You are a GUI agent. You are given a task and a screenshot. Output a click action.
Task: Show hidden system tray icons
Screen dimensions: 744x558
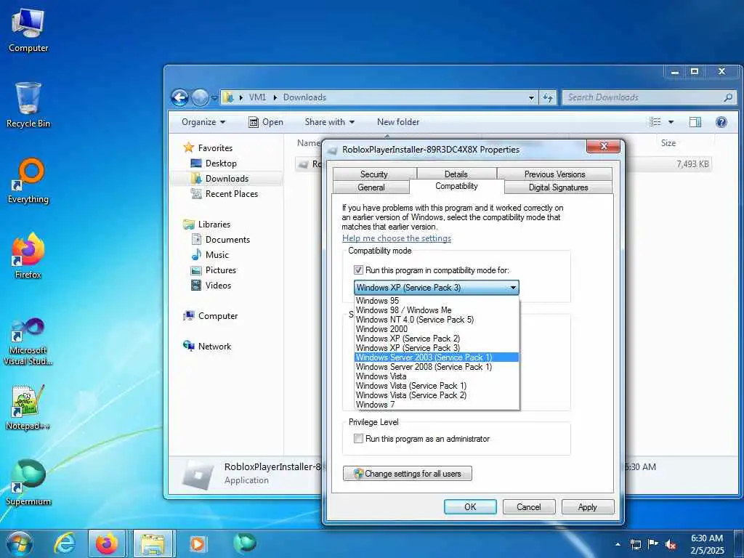pos(618,544)
